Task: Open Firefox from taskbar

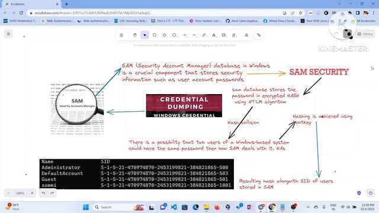Action: point(217,207)
